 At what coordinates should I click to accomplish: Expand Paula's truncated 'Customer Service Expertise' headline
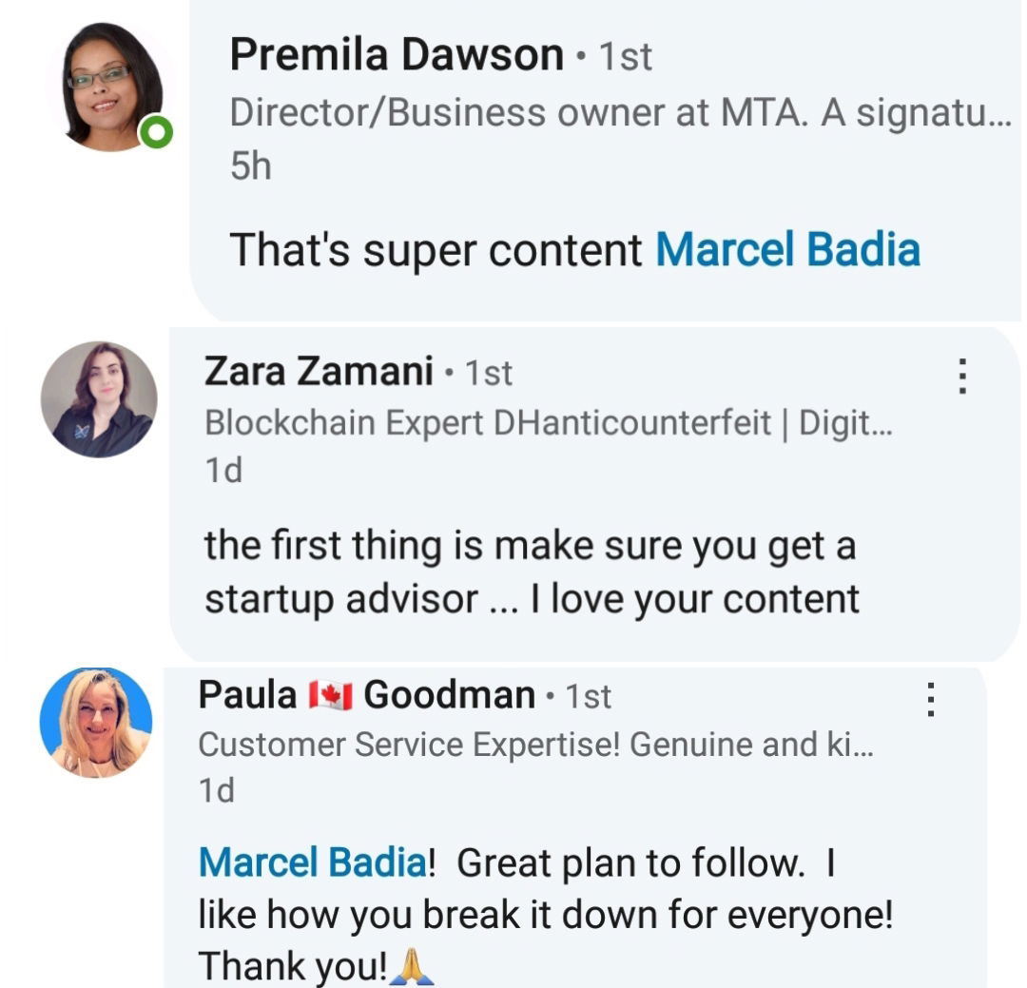pyautogui.click(x=534, y=746)
